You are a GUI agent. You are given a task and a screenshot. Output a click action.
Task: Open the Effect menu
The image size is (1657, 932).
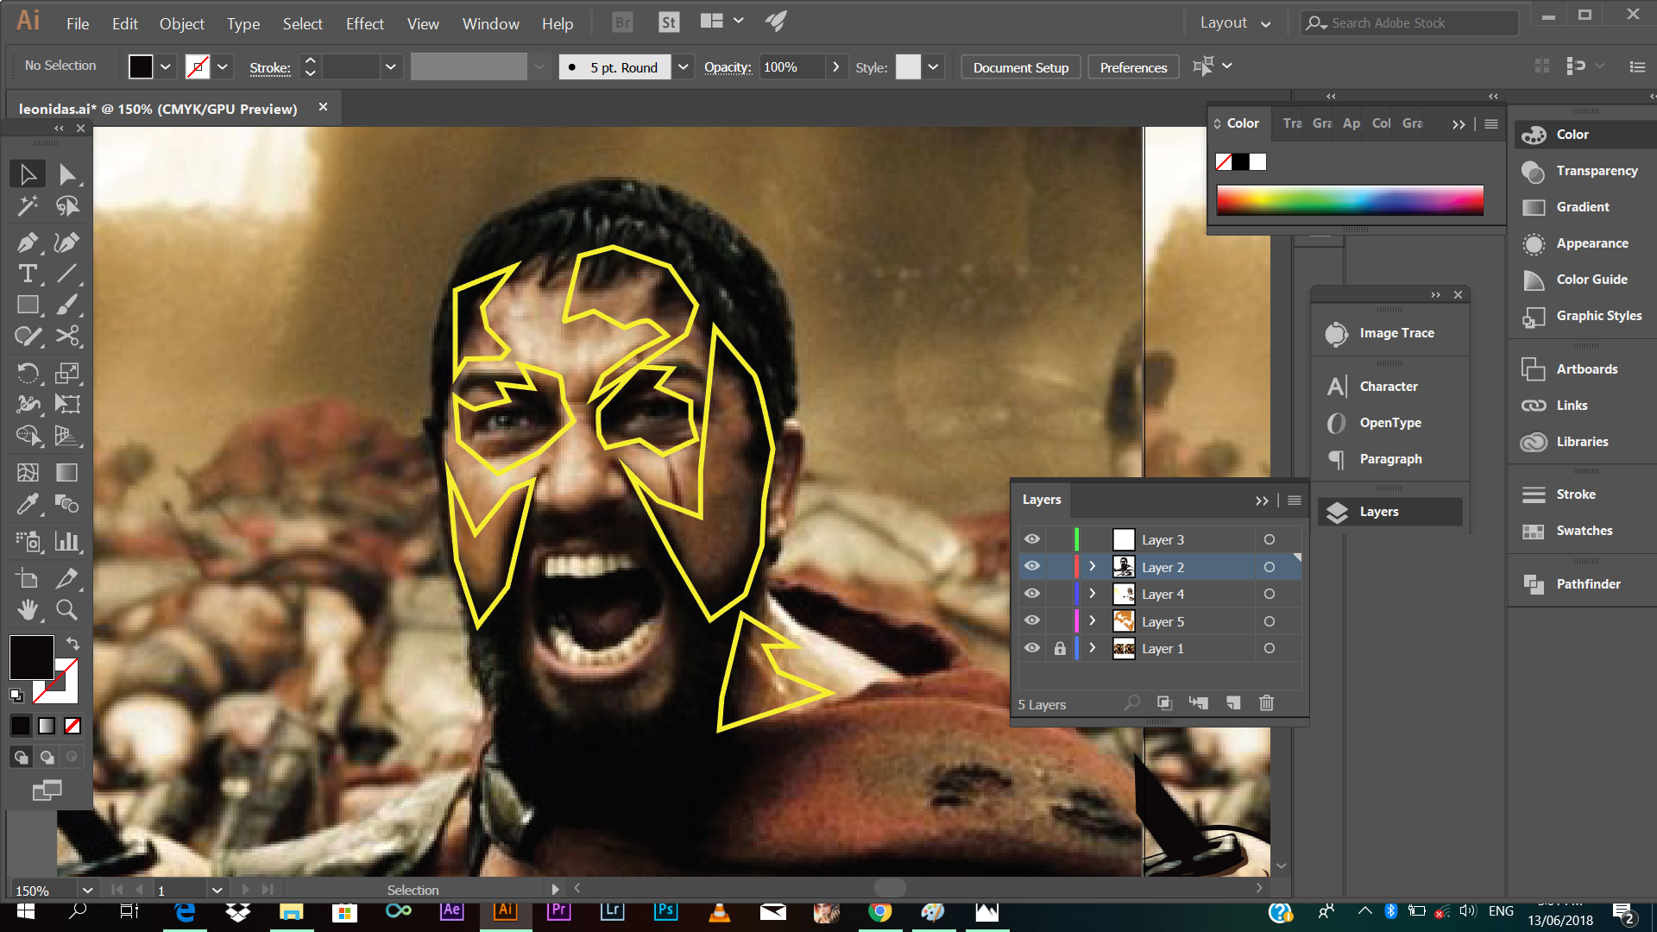pos(364,24)
